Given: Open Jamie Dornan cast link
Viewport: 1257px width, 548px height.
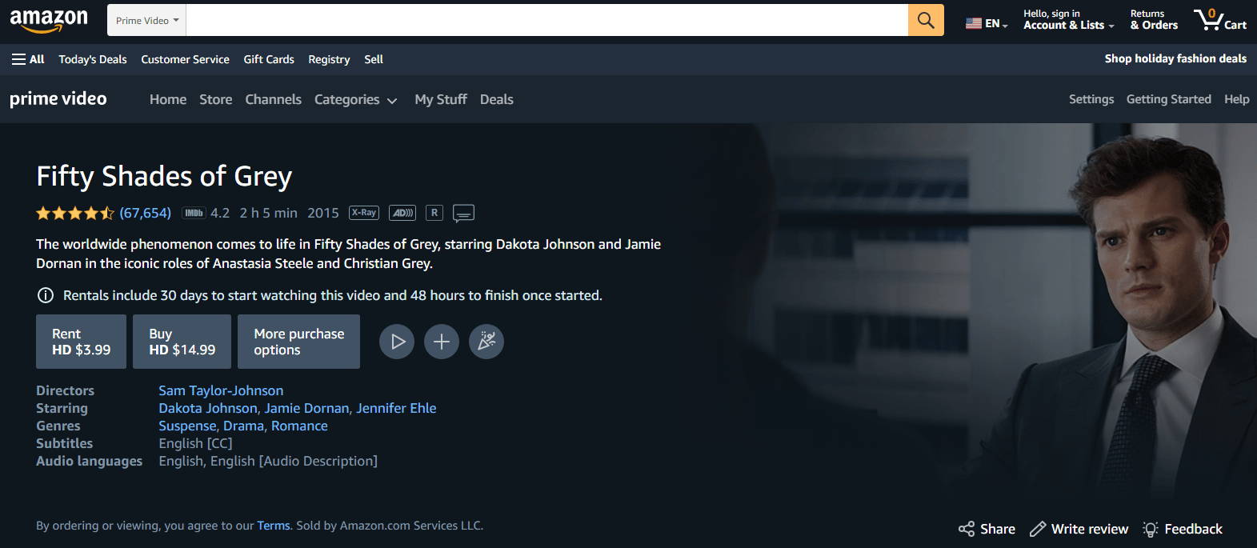Looking at the screenshot, I should (x=307, y=408).
